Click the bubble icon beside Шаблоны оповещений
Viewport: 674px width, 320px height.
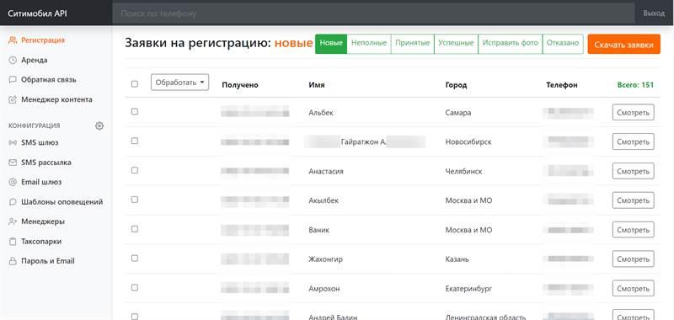pyautogui.click(x=13, y=202)
